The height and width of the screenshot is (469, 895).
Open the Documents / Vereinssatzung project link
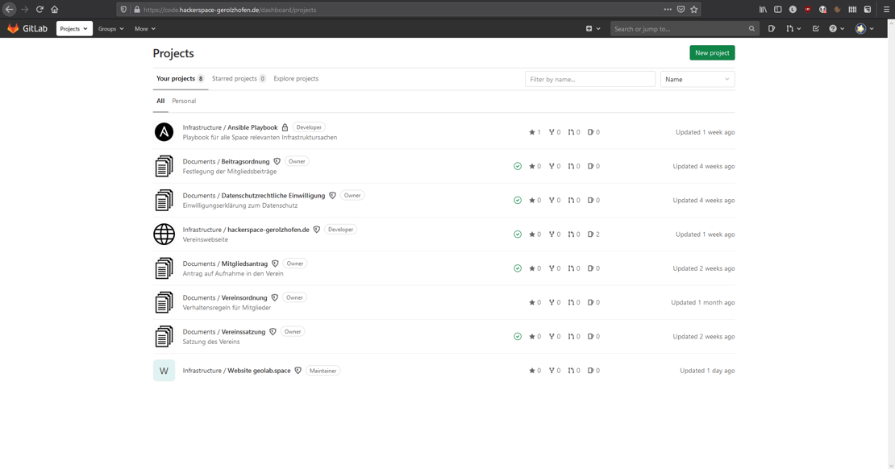click(x=224, y=331)
